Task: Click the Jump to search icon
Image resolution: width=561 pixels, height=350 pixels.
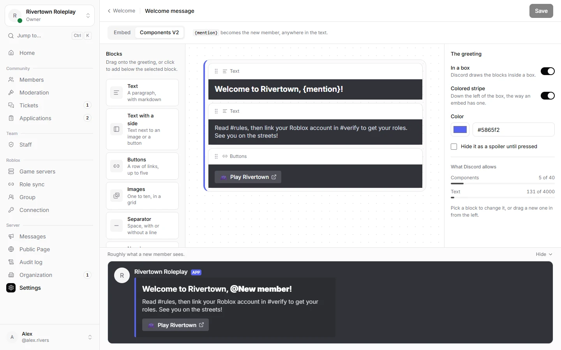Action: tap(11, 36)
